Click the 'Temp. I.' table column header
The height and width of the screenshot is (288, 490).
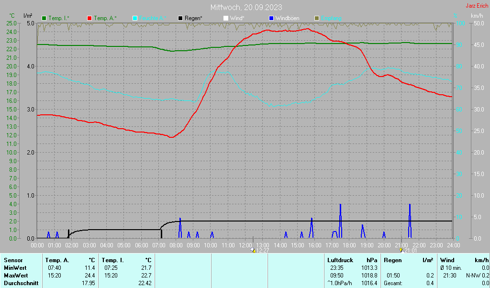(112, 260)
